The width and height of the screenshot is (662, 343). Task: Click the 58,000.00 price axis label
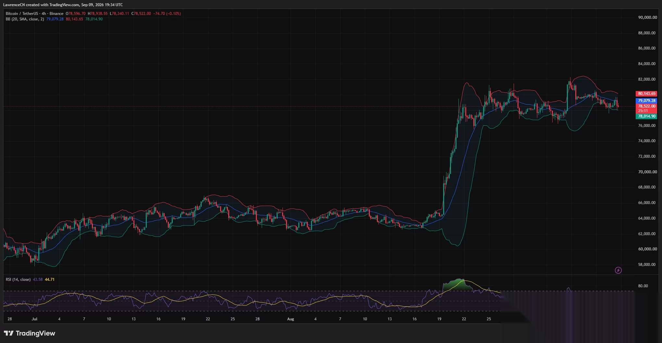tap(647, 265)
